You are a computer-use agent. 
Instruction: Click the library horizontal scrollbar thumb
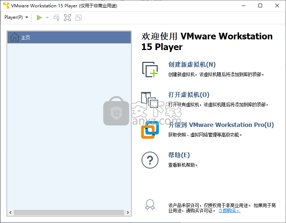tap(69, 212)
